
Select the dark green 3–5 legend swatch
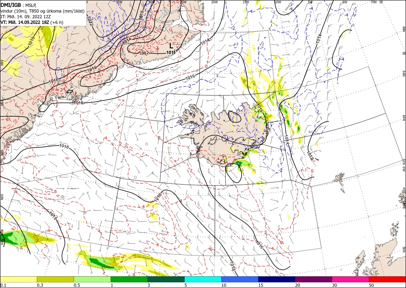(x=166, y=279)
